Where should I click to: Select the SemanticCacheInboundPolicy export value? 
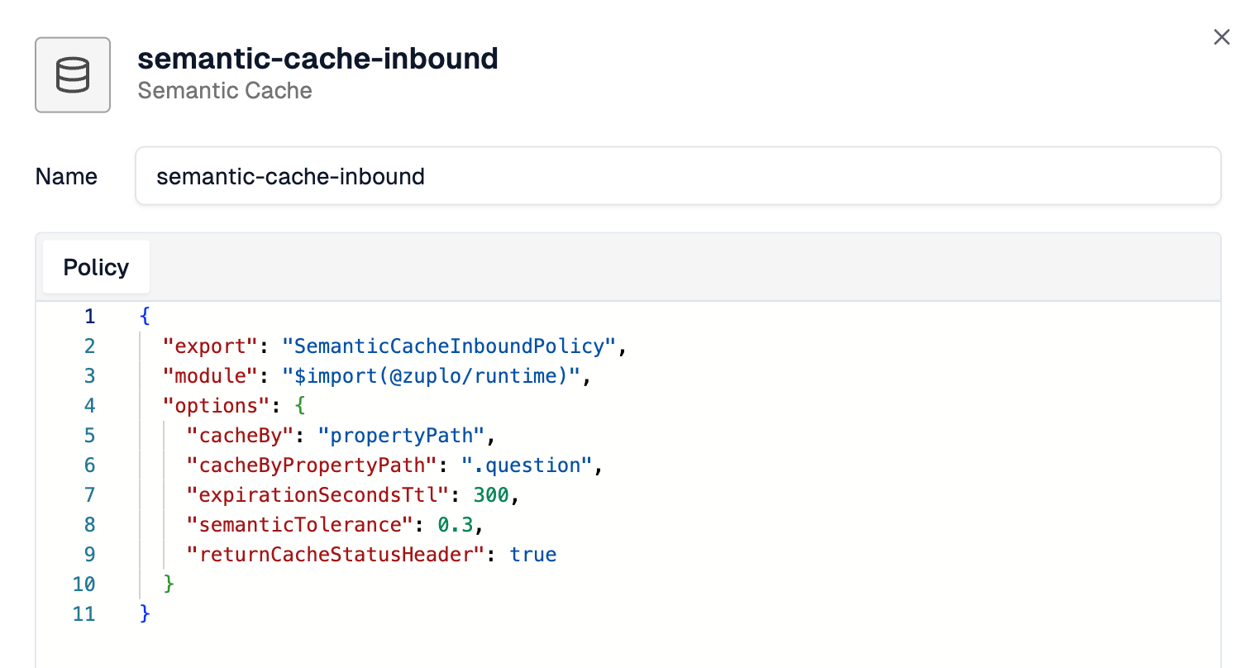pyautogui.click(x=449, y=346)
